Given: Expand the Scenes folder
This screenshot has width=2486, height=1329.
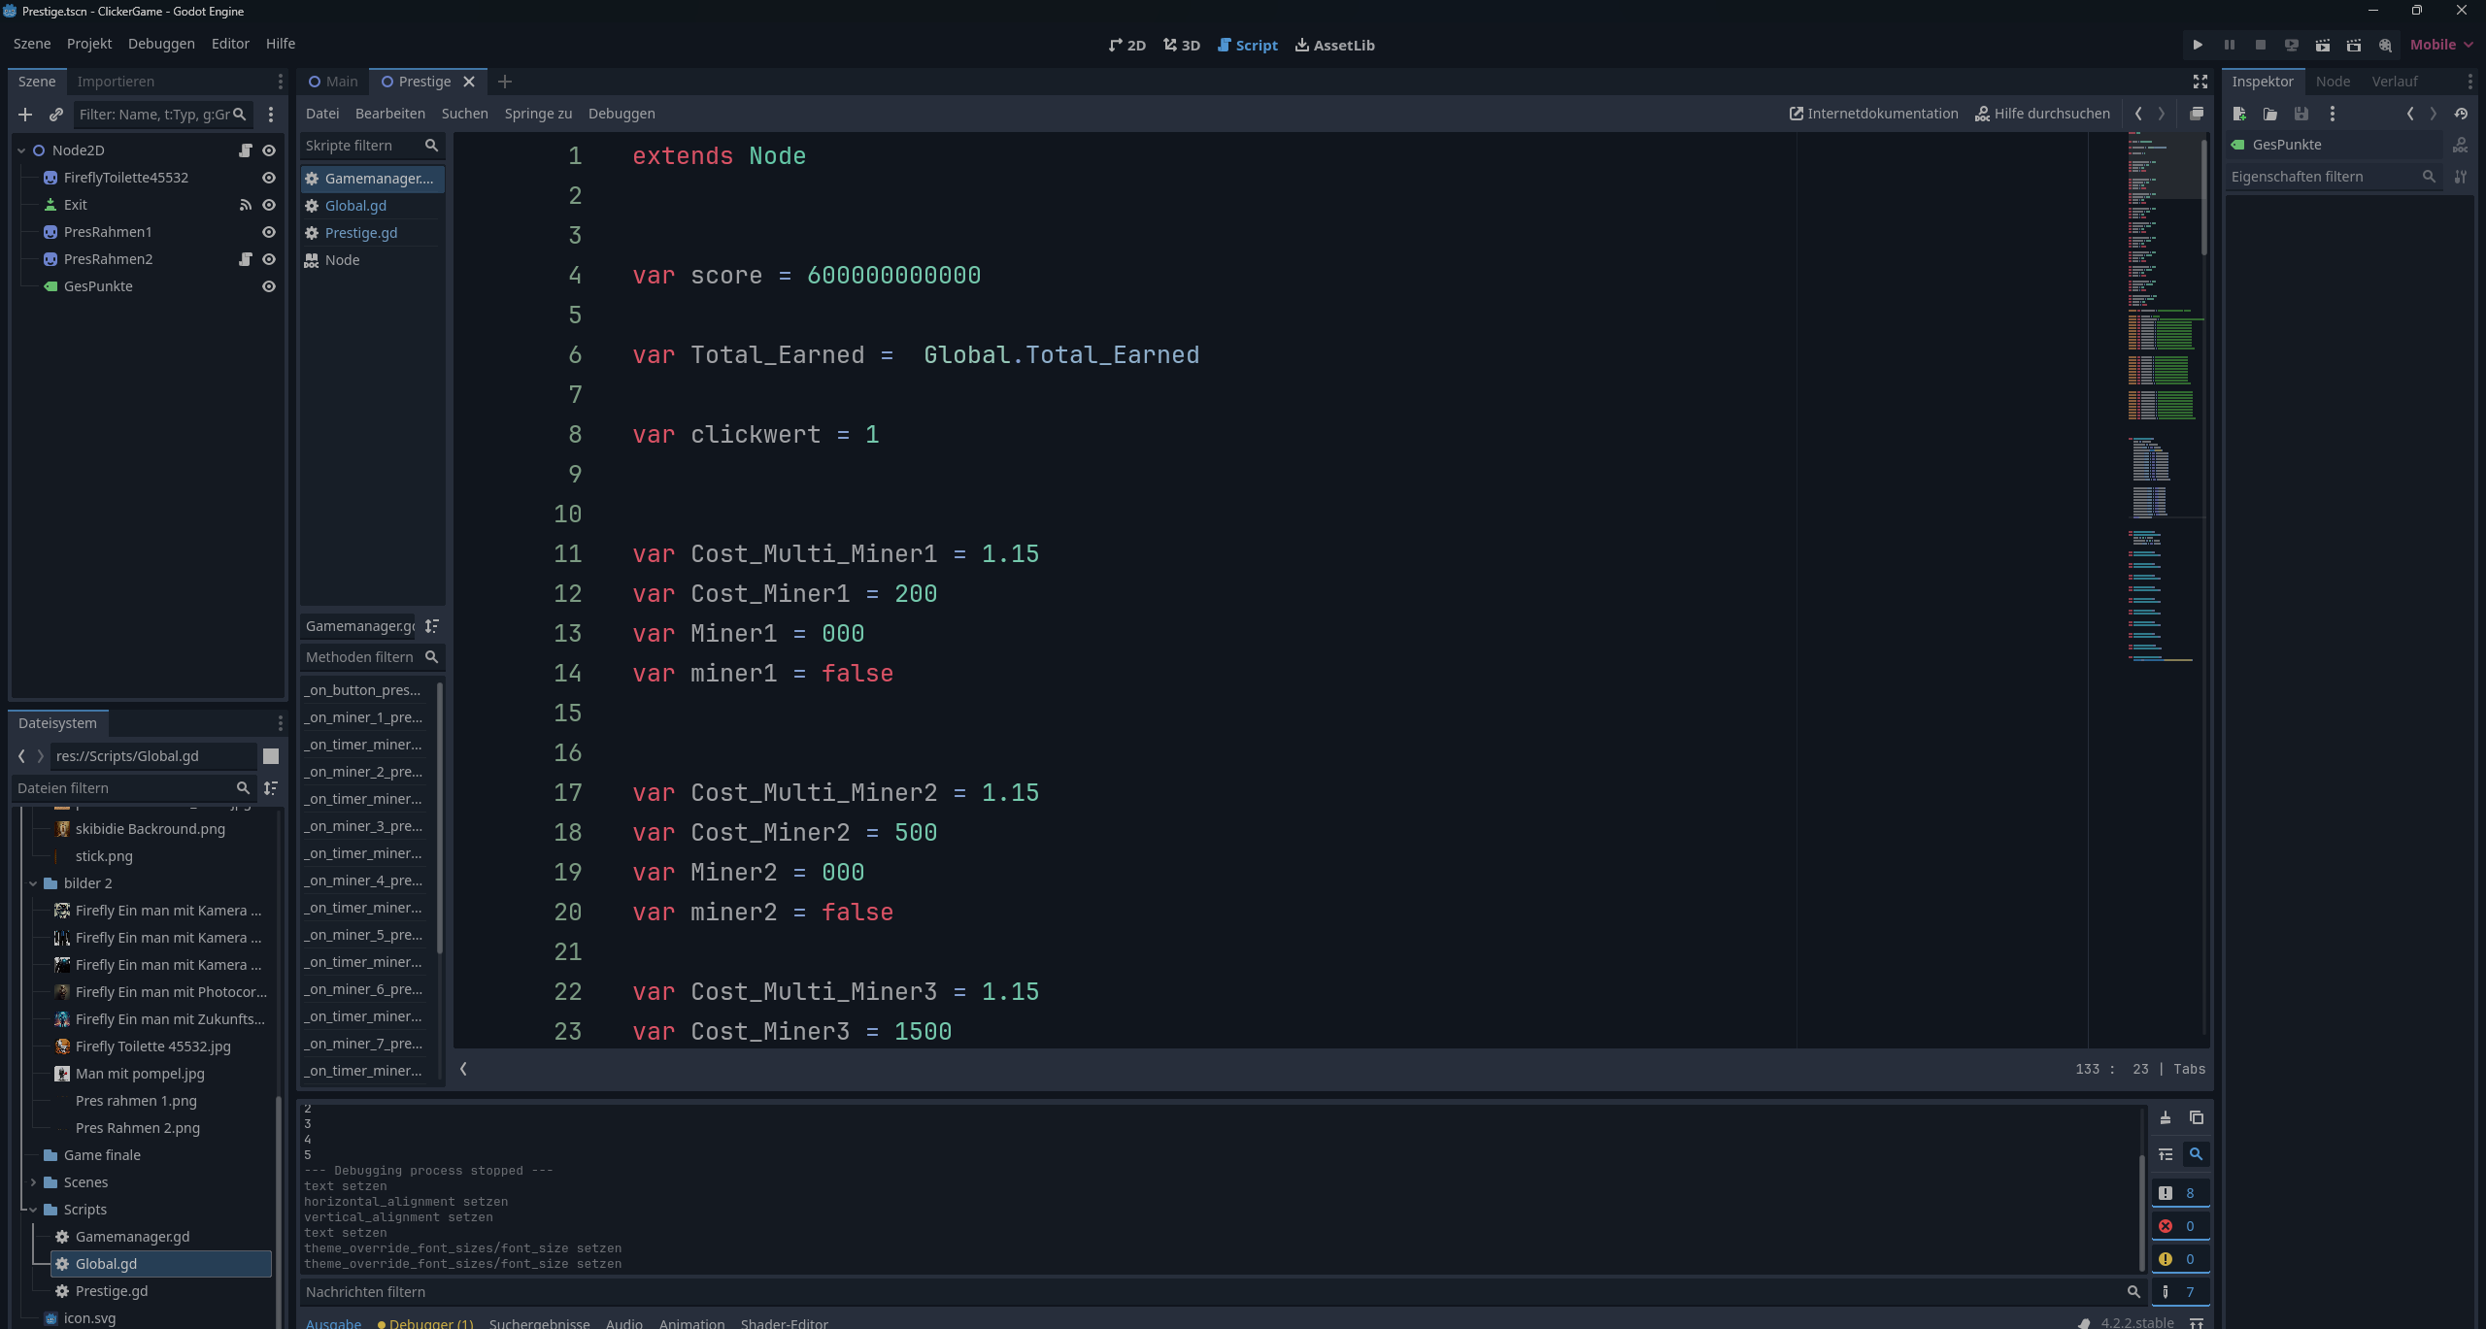Looking at the screenshot, I should coord(33,1182).
